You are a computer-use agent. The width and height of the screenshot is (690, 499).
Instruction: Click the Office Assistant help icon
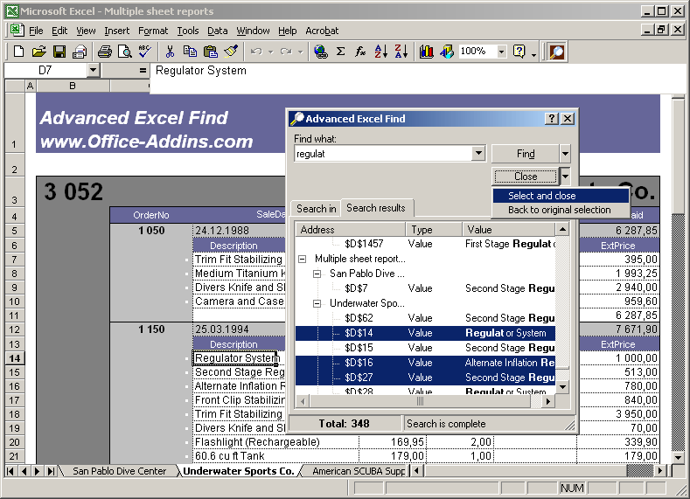click(519, 52)
